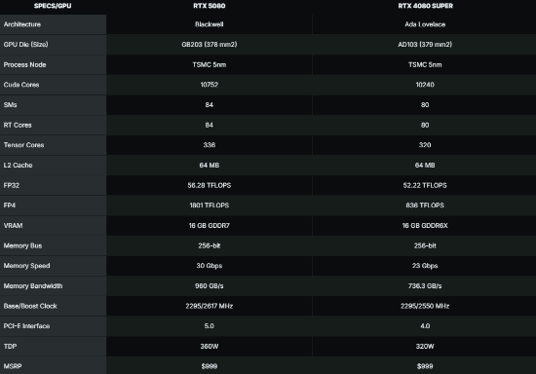Select the 10752 Cuda cores value

click(210, 85)
